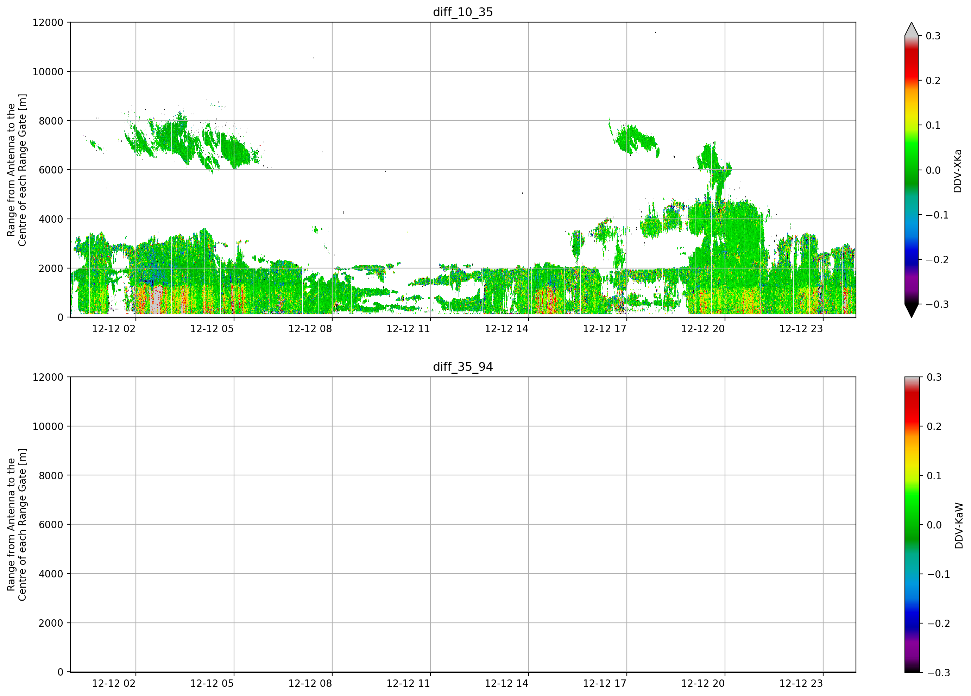Click the blue -0.2 region of DDV-KaW colorbar

[912, 623]
